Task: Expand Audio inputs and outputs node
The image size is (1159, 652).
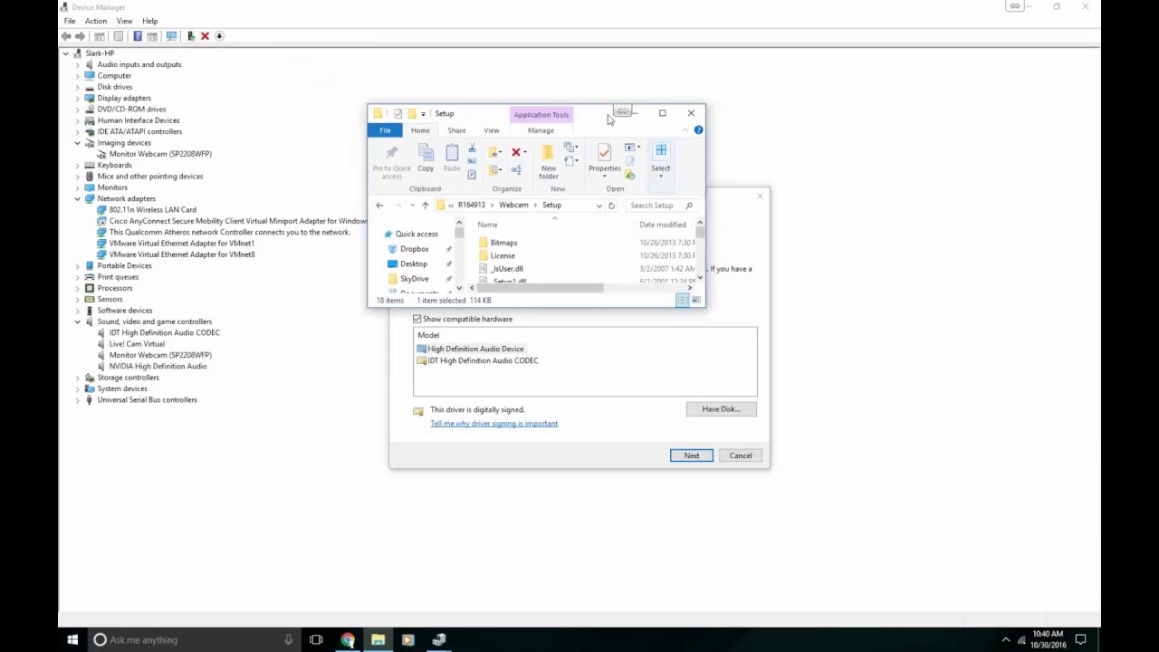Action: click(x=78, y=65)
